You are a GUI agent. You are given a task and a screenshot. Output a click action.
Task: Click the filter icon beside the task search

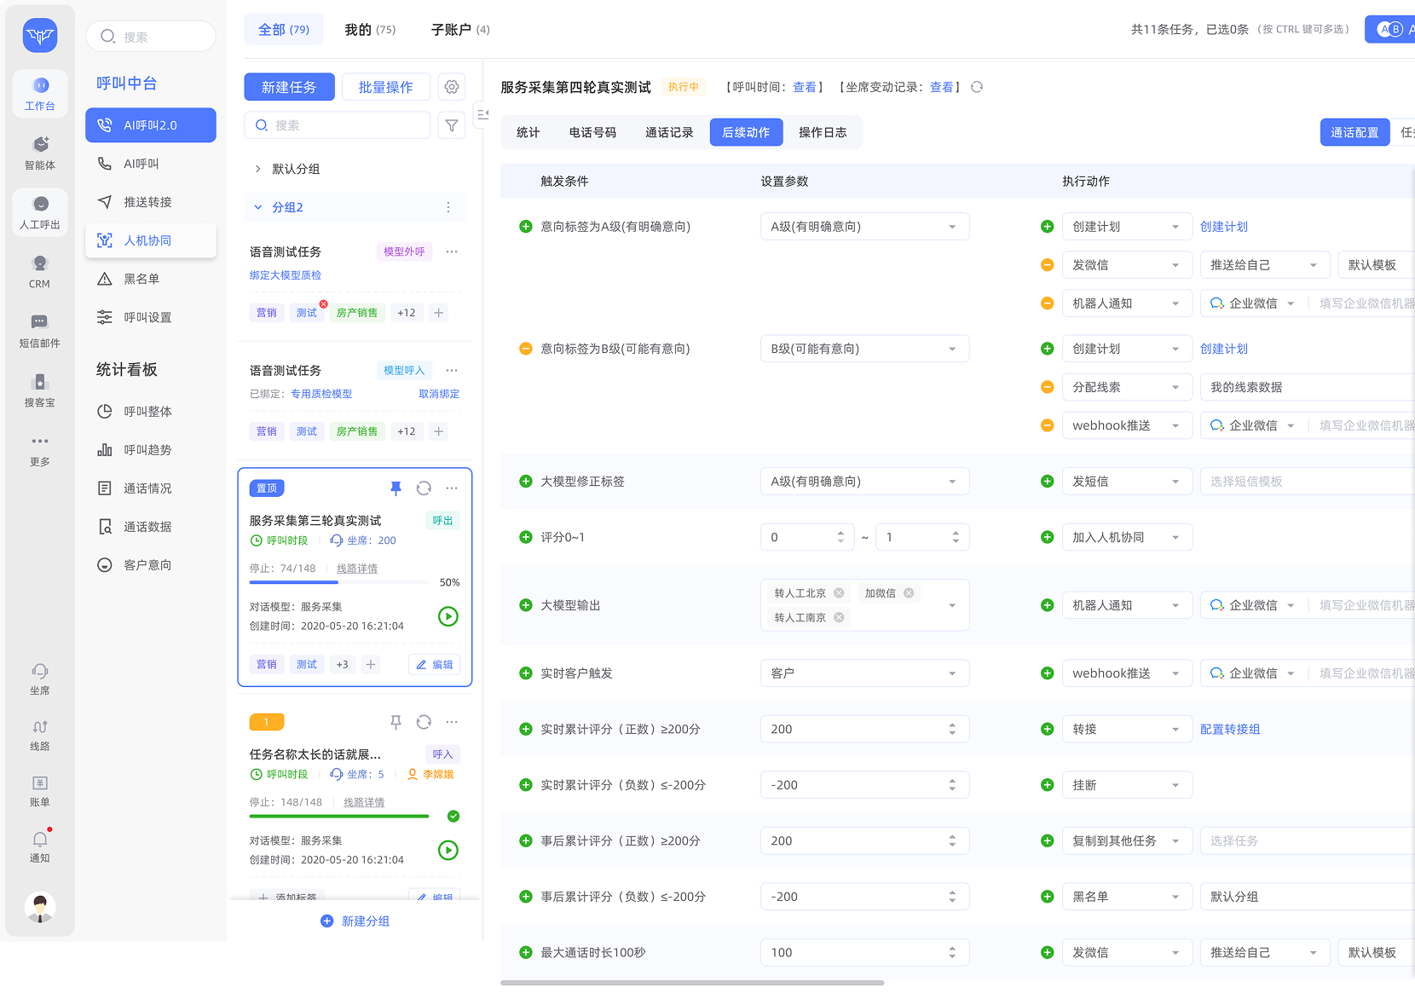(452, 125)
